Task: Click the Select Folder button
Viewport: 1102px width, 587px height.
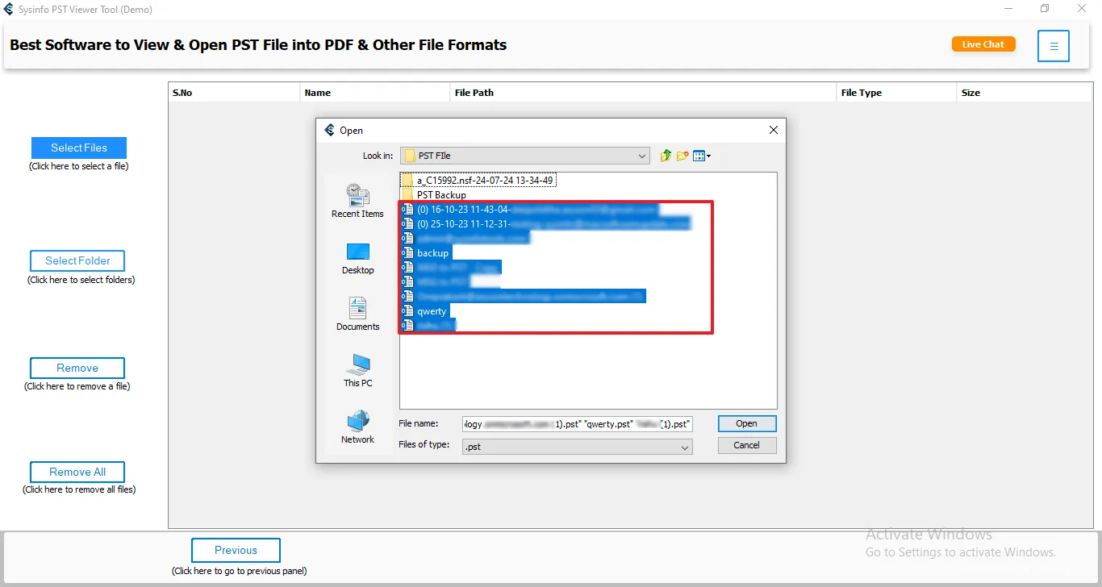Action: pos(77,260)
